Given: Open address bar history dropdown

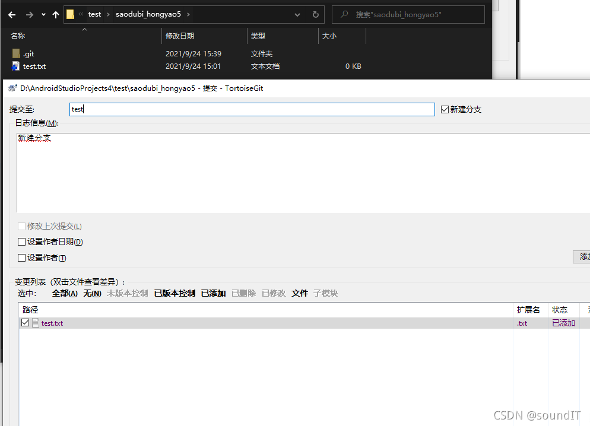Looking at the screenshot, I should coord(297,15).
